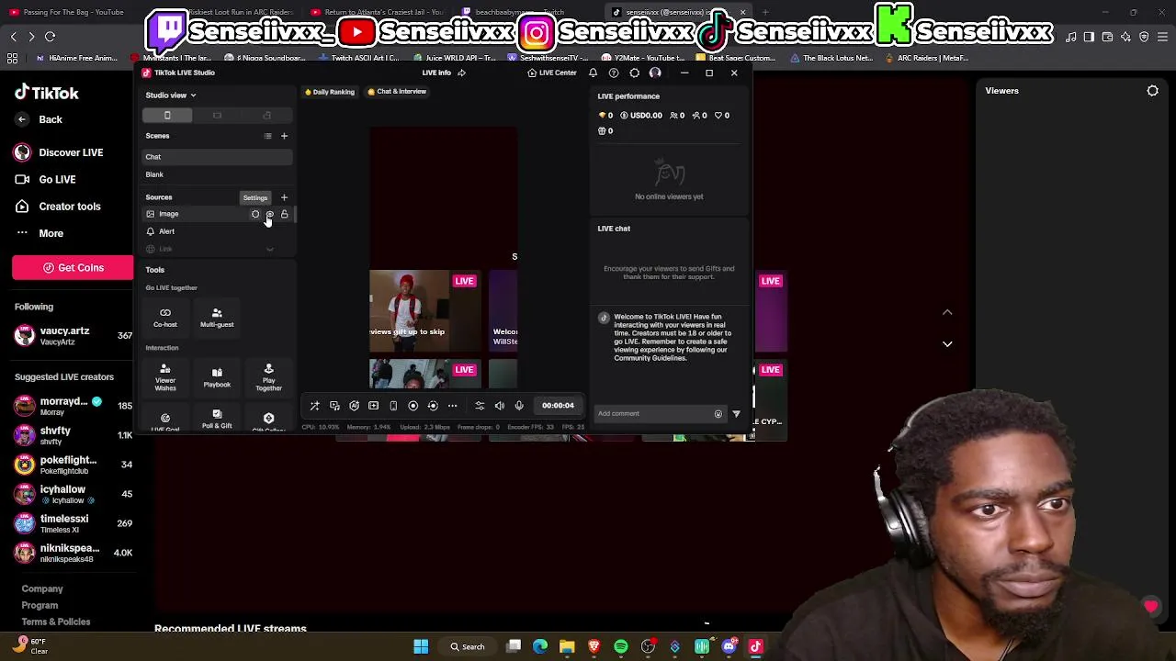Click the Company footer link

pyautogui.click(x=42, y=589)
